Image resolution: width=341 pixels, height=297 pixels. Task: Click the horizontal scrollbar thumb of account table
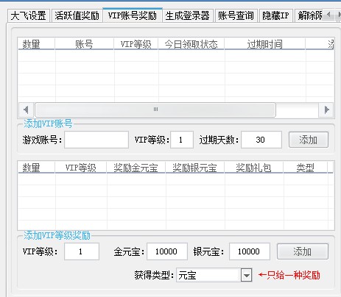tap(155, 110)
